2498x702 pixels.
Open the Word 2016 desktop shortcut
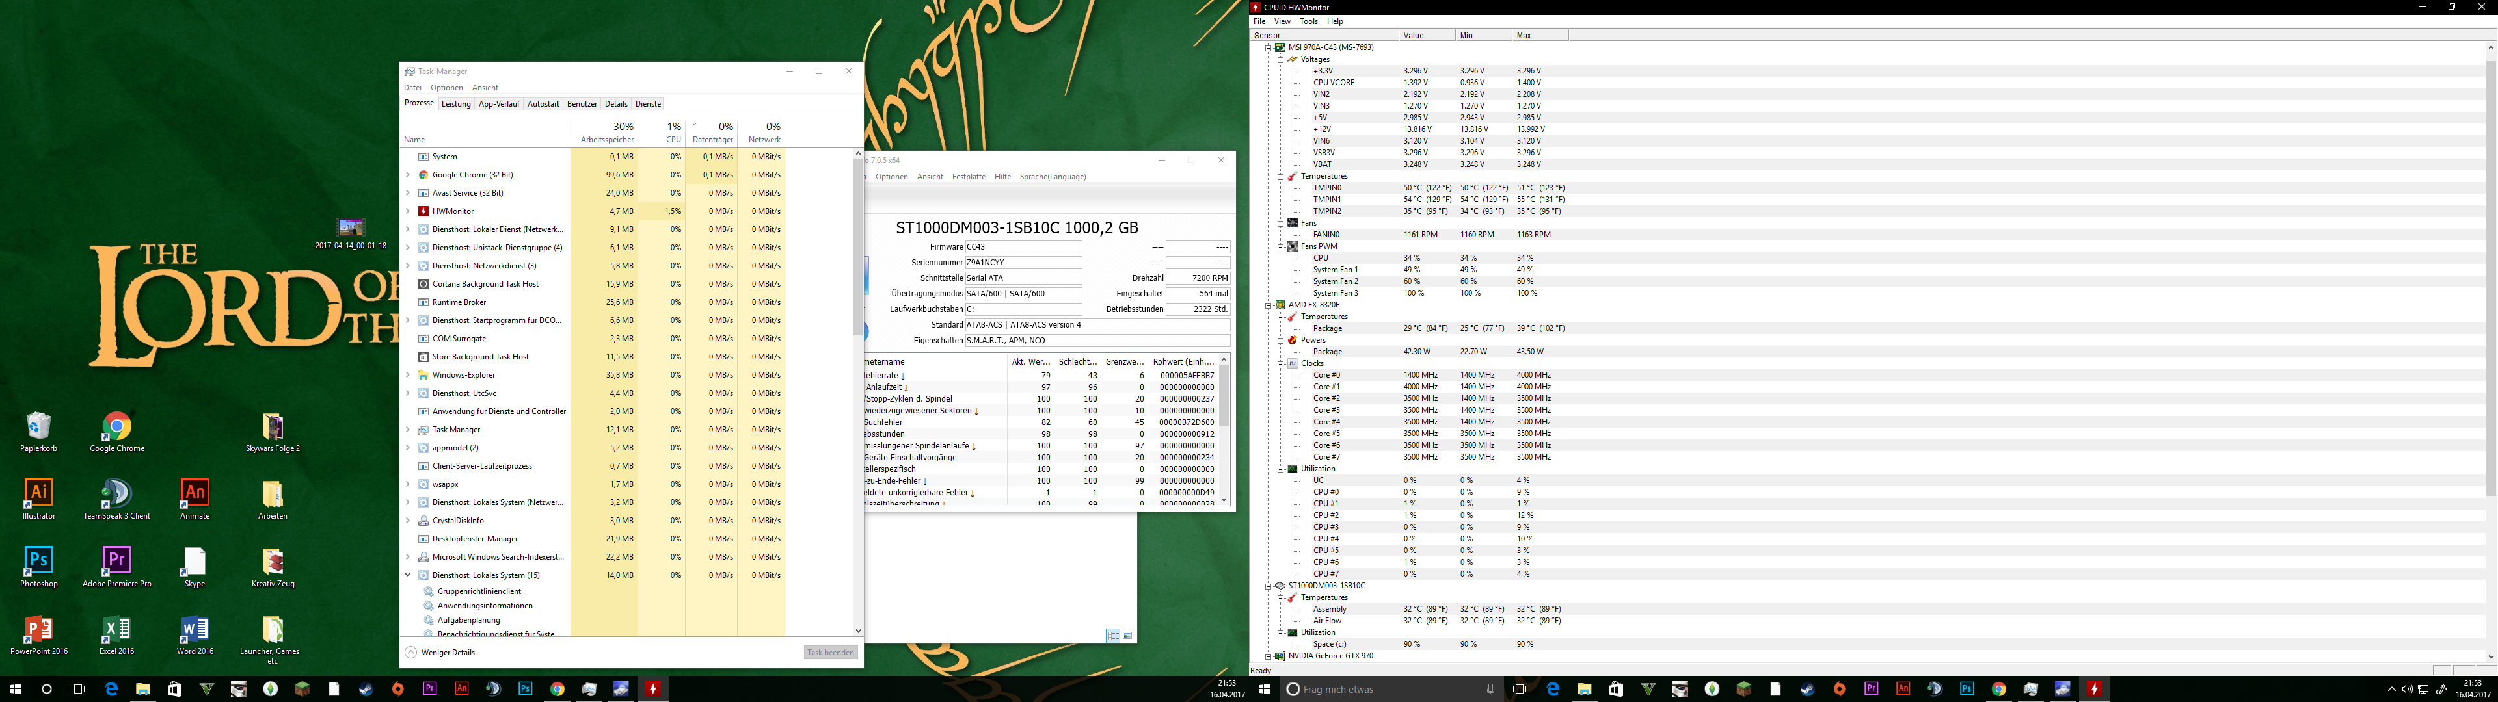click(195, 629)
